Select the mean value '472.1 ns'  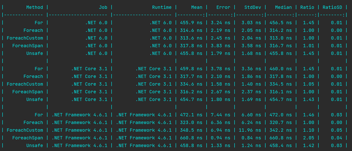click(191, 115)
